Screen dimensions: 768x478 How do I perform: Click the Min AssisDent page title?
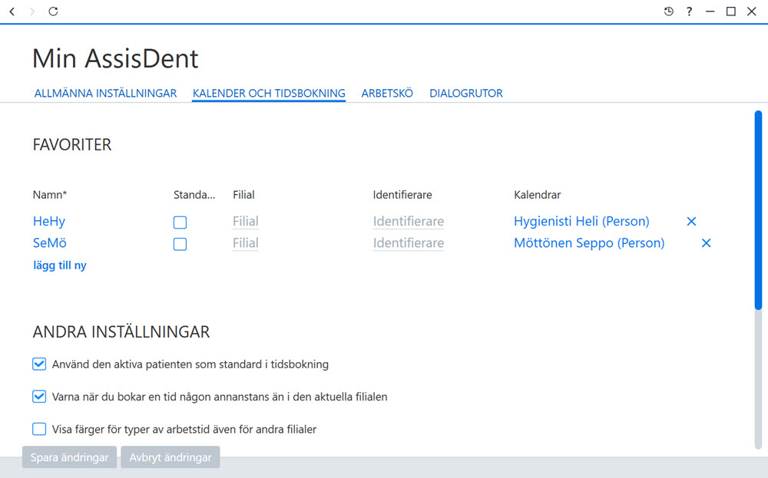pyautogui.click(x=115, y=59)
